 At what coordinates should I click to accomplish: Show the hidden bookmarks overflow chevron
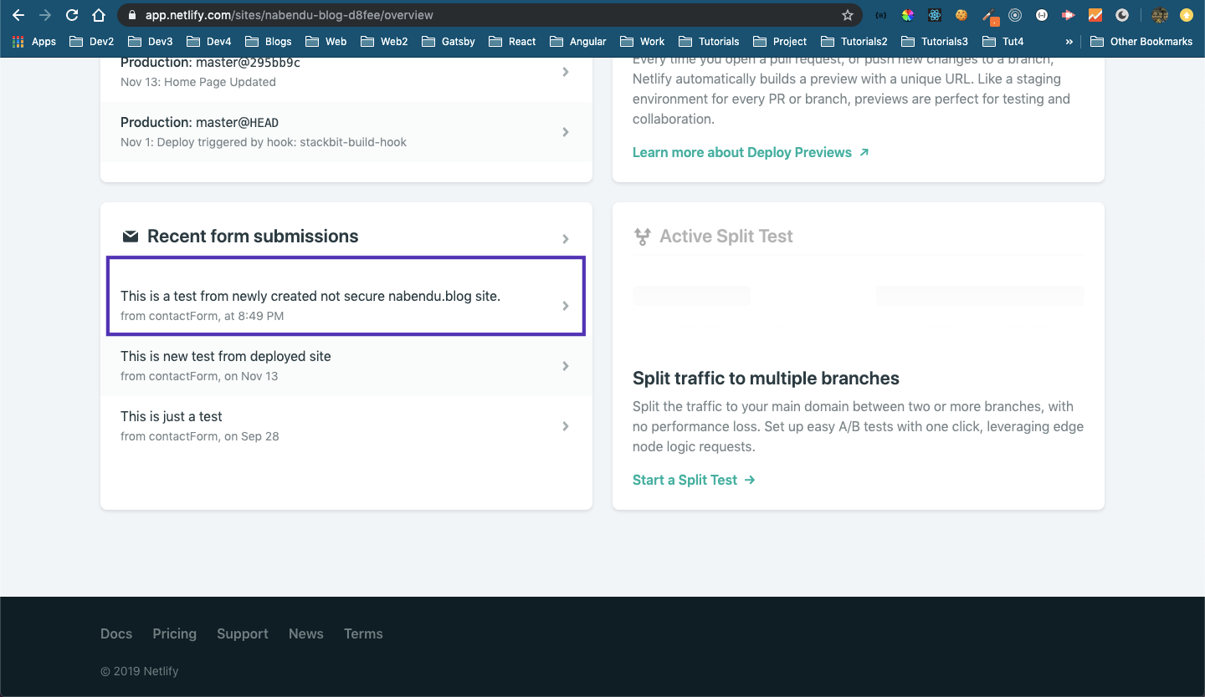[x=1069, y=41]
